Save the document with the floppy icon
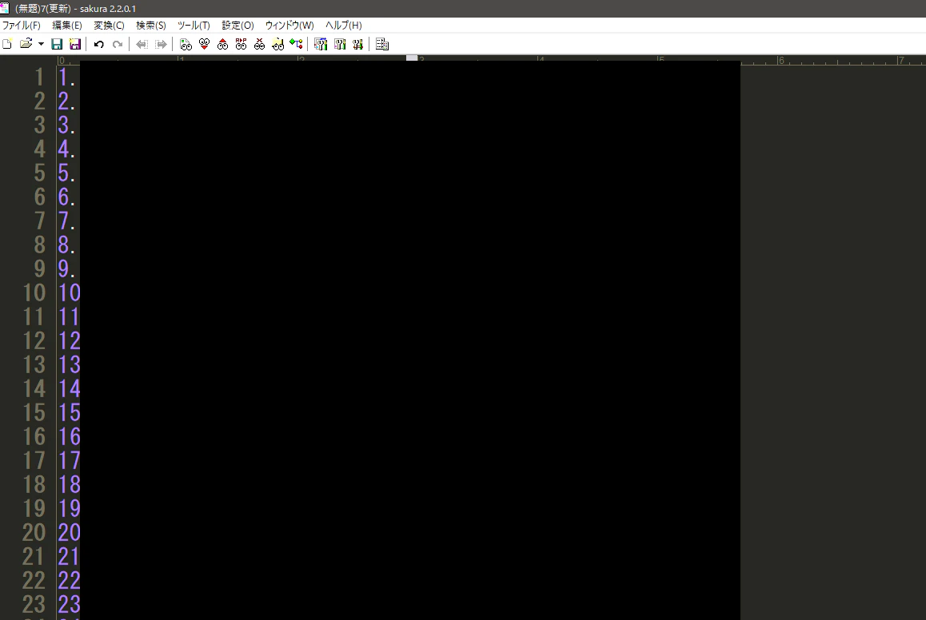926x620 pixels. 57,44
